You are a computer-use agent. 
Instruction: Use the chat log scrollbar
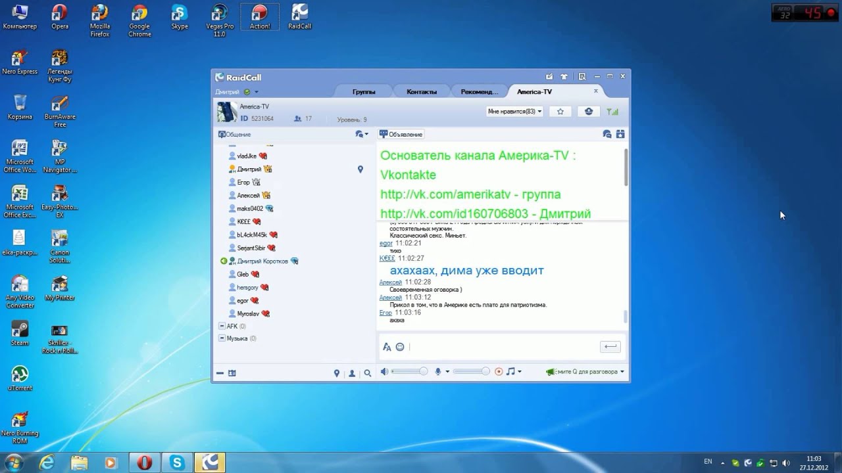[x=626, y=317]
